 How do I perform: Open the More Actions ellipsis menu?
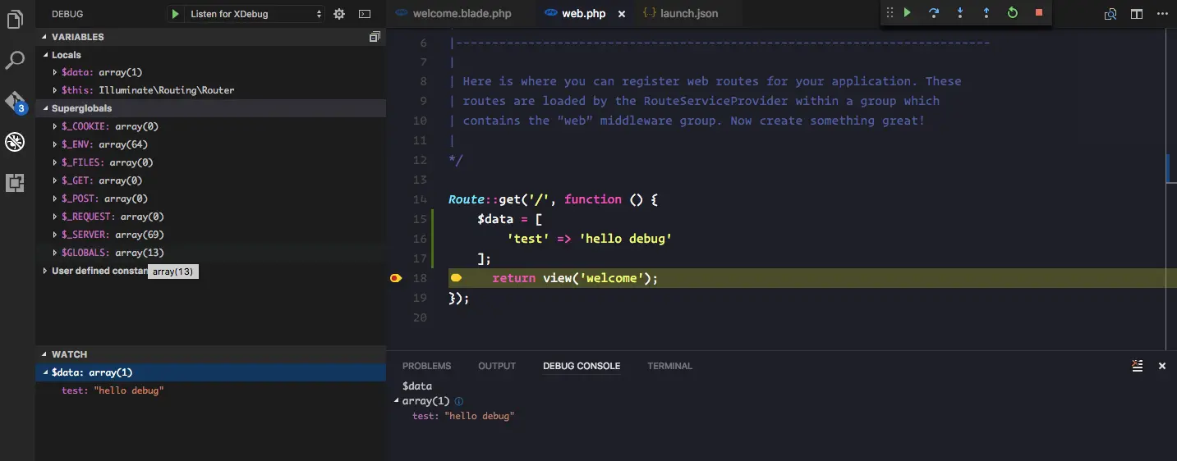pyautogui.click(x=1162, y=14)
